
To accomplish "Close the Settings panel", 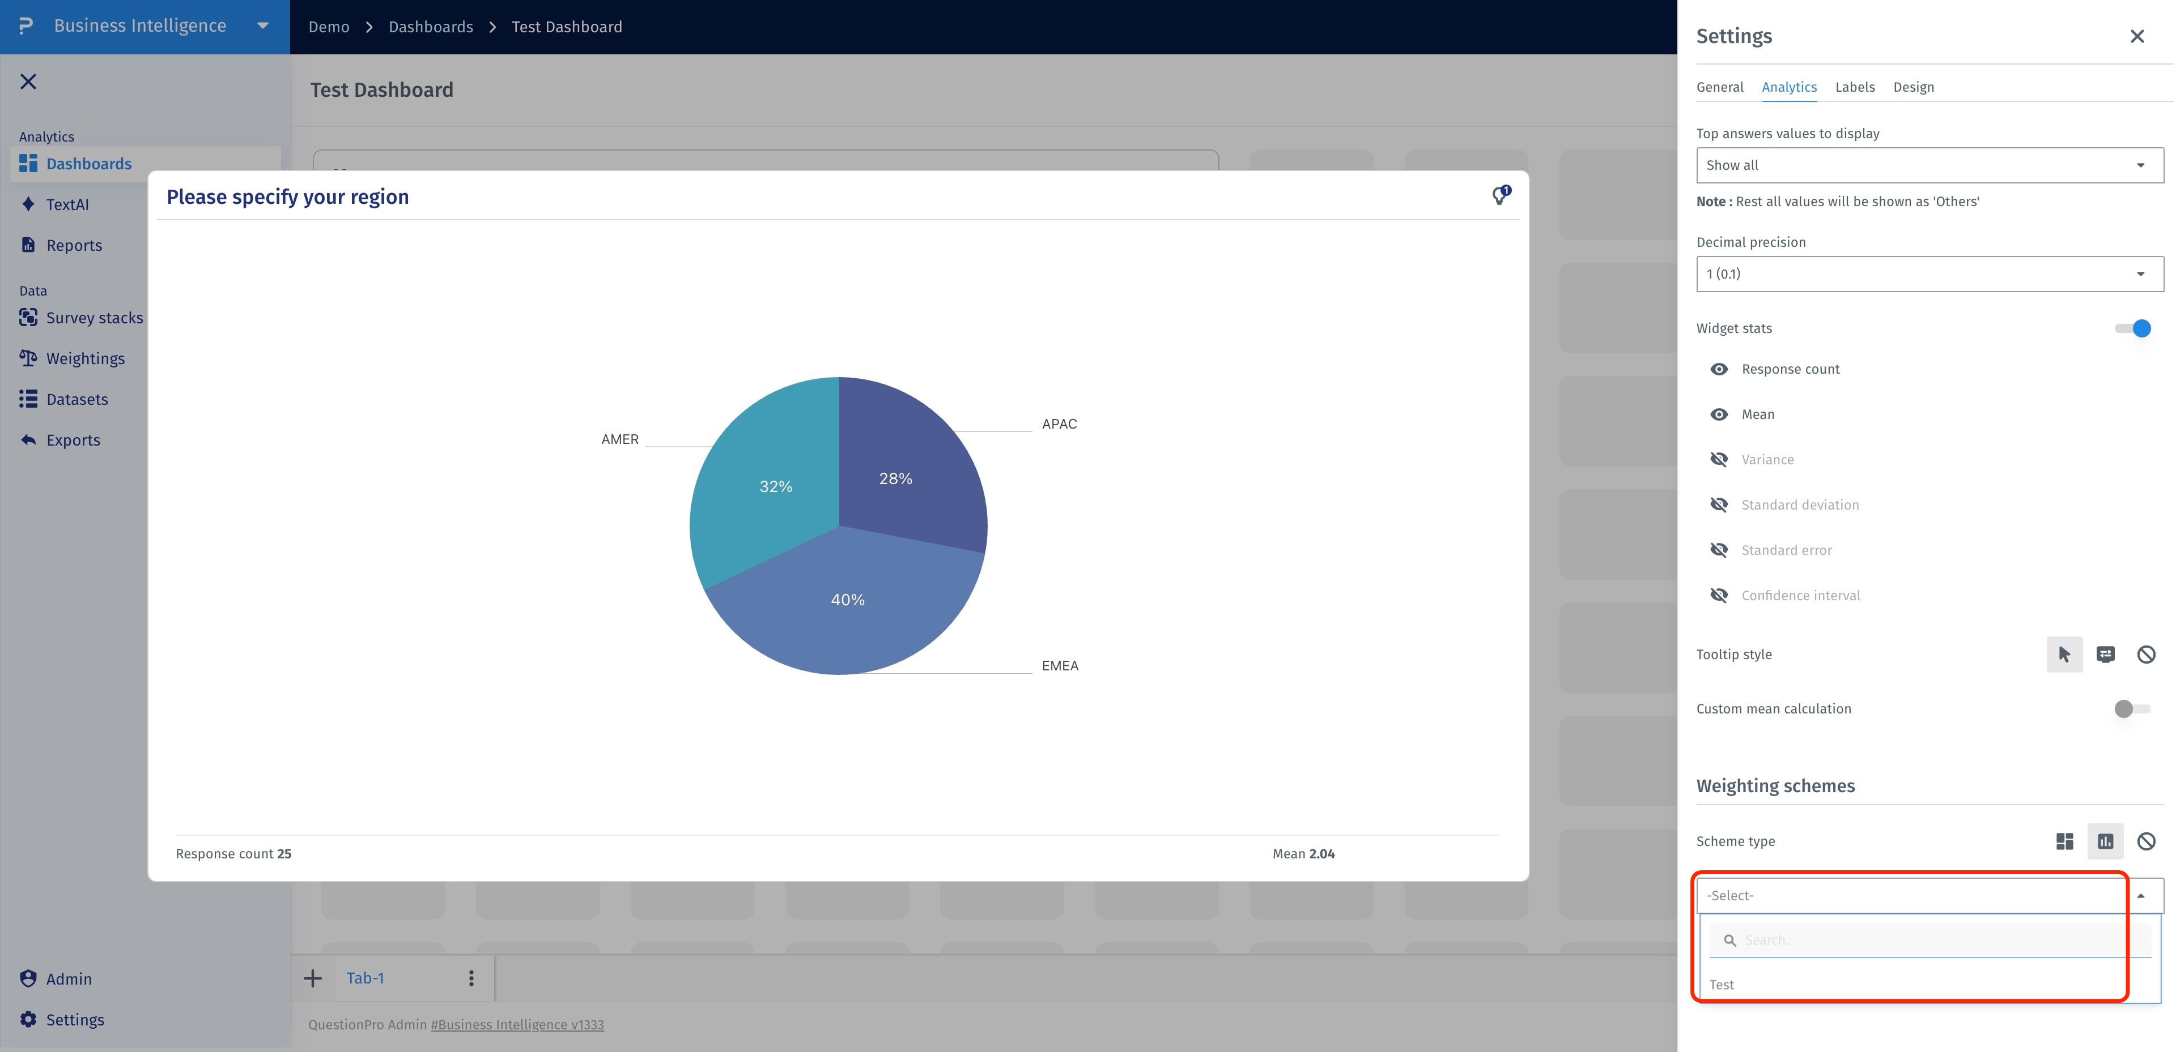I will point(2136,36).
